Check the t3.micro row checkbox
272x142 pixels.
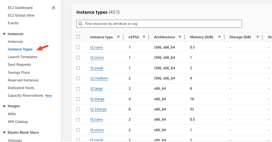pos(78,130)
